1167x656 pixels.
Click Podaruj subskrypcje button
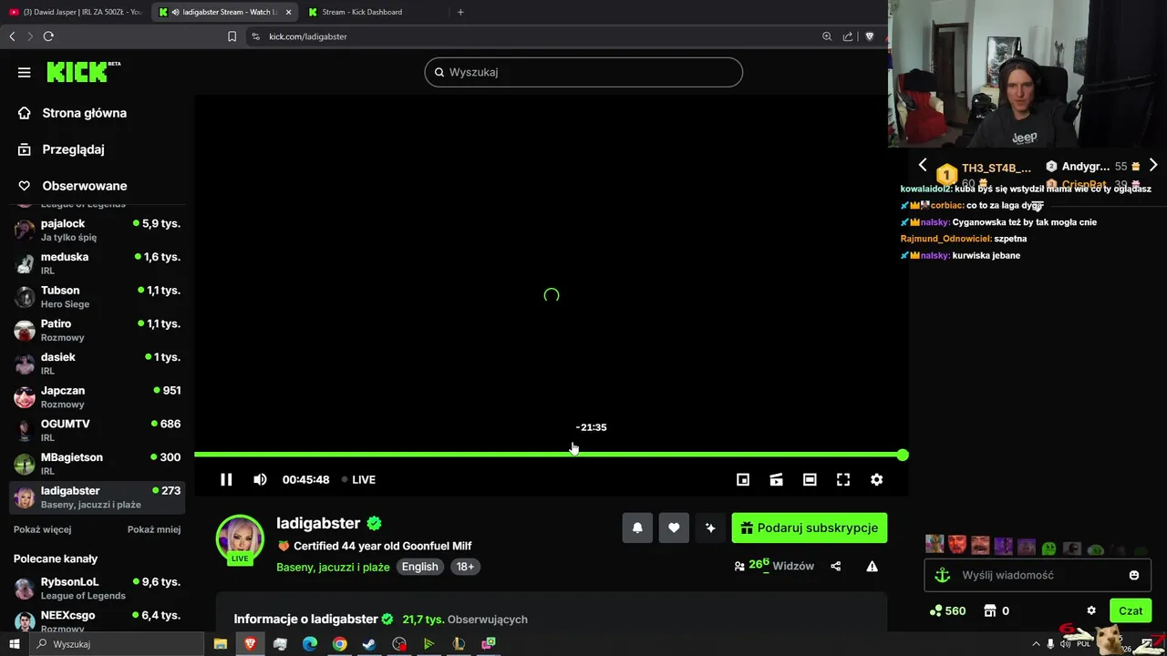(x=810, y=528)
